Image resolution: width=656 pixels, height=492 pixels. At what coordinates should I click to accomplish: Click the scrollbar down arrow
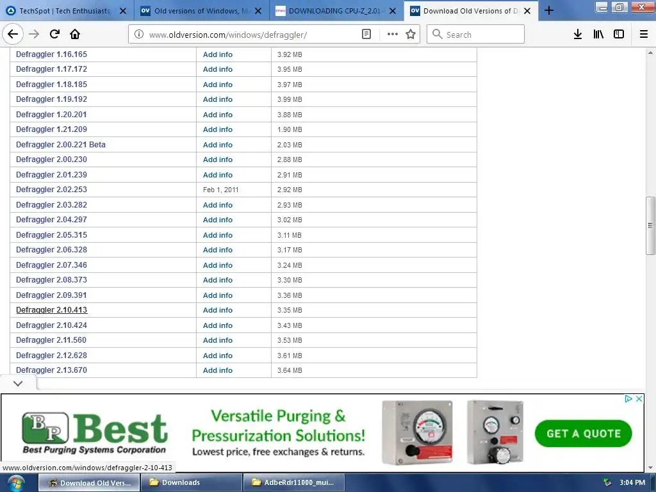point(650,467)
